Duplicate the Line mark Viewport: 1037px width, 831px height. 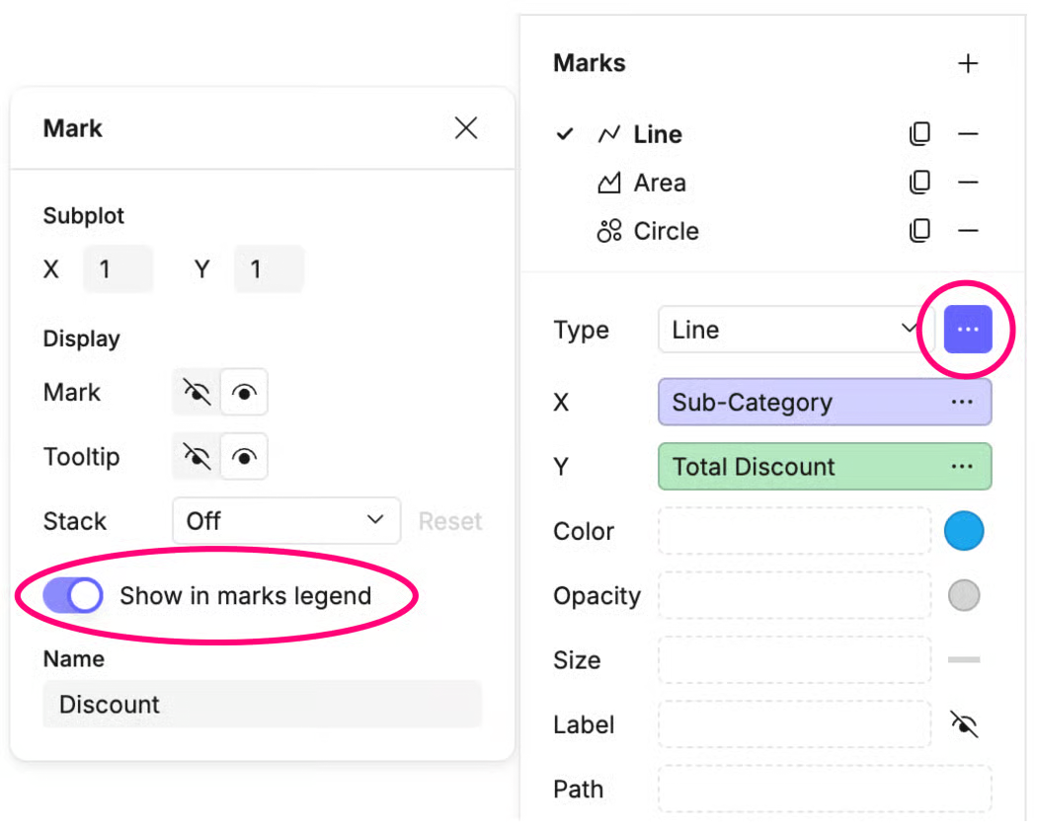point(919,134)
